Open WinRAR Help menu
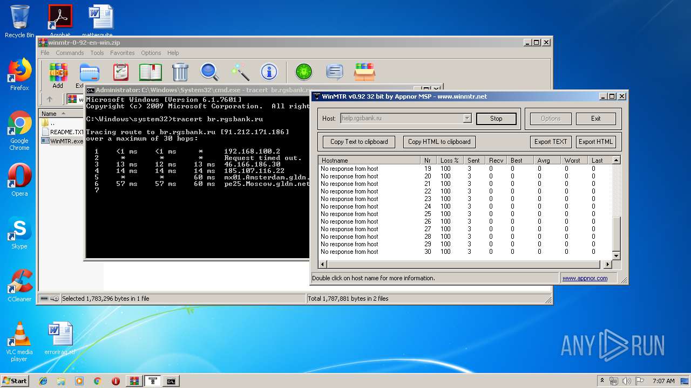Viewport: 691px width, 388px height. (x=173, y=53)
